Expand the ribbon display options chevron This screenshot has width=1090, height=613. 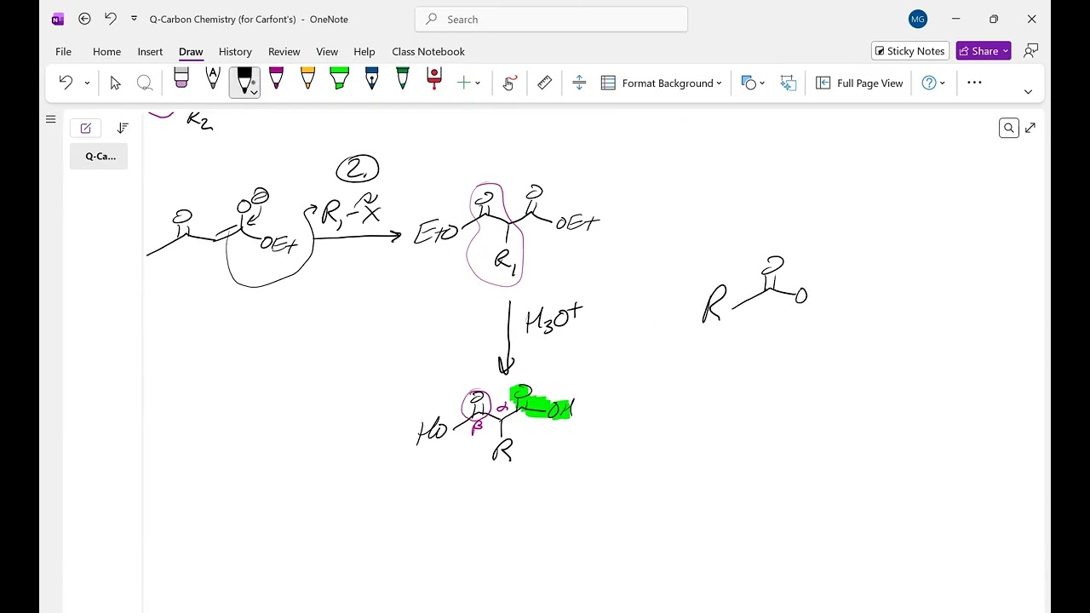click(1028, 91)
